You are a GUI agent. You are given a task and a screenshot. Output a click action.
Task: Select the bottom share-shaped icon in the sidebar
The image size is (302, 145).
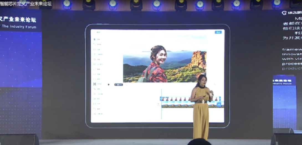[x=94, y=114]
